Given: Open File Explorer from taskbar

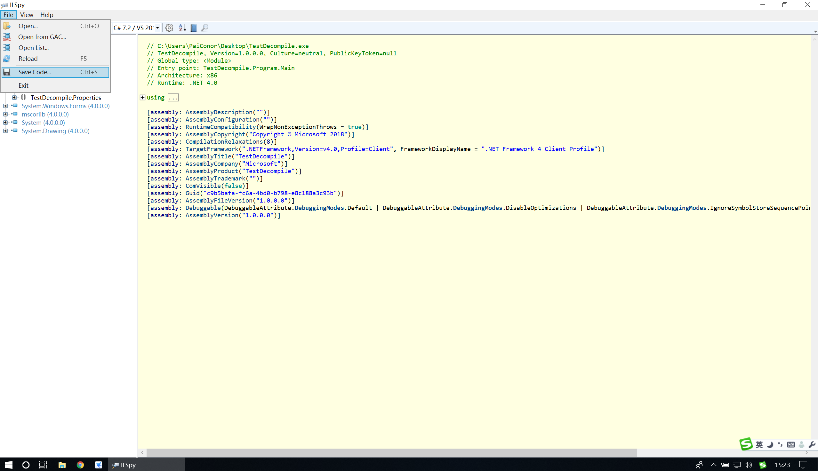Looking at the screenshot, I should click(x=62, y=465).
